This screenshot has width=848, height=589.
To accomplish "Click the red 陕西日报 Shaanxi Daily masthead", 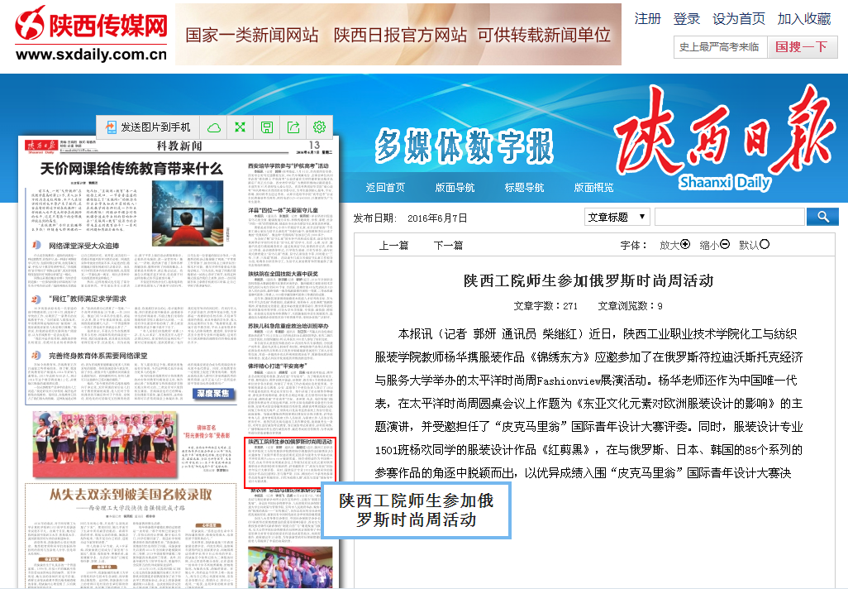I will pyautogui.click(x=725, y=136).
